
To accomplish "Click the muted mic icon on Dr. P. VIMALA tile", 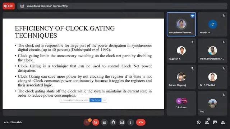I will click(x=224, y=68).
